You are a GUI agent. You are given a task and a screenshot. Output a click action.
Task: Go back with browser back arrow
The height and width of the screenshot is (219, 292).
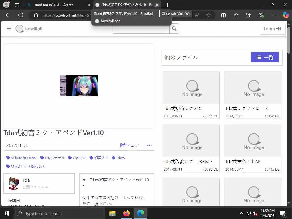coord(8,15)
